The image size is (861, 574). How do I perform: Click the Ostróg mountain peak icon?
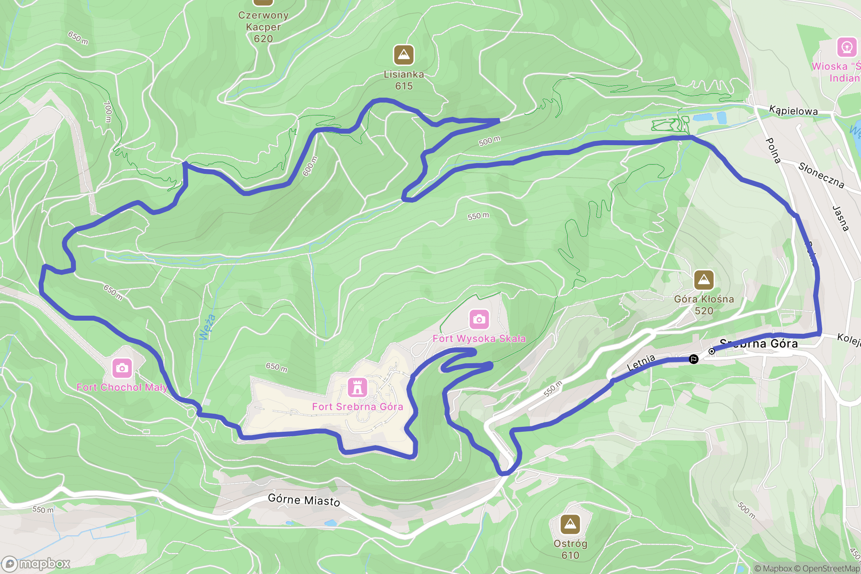click(x=570, y=524)
